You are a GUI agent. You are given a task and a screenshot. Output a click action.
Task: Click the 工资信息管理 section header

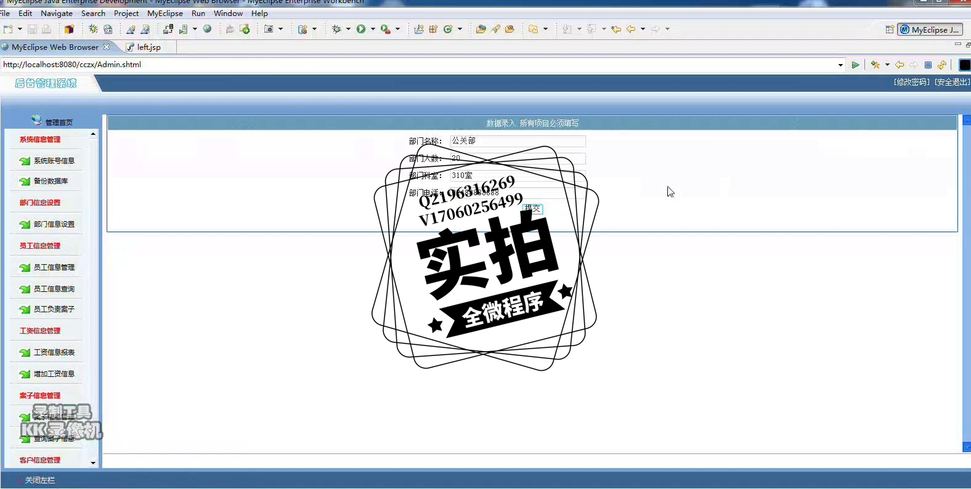pyautogui.click(x=40, y=331)
